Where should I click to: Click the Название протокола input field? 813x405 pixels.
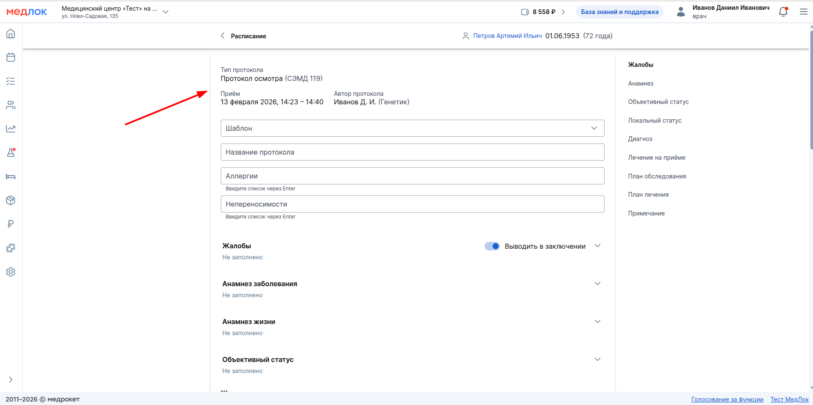coord(412,152)
